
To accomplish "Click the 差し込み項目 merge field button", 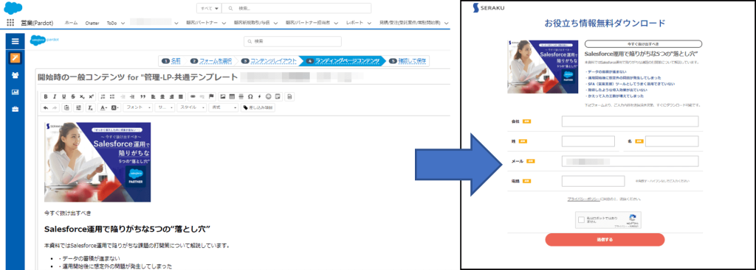I will pyautogui.click(x=258, y=107).
